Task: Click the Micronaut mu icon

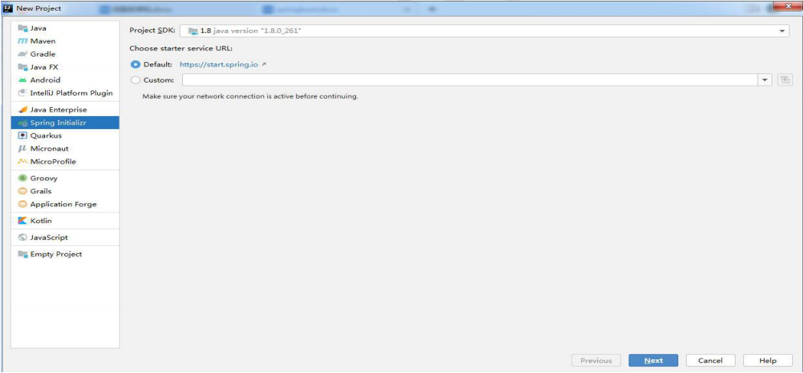Action: [22, 148]
